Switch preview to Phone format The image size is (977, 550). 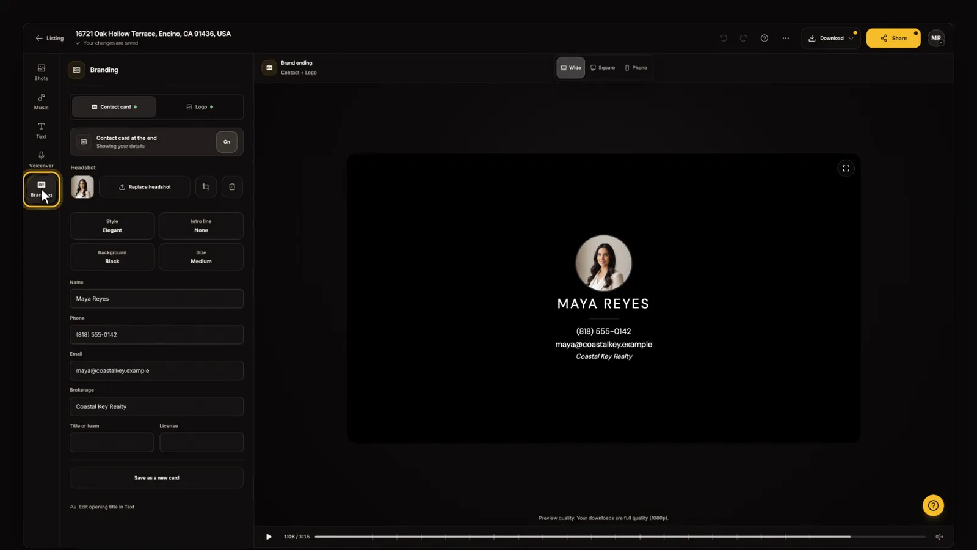pos(636,68)
